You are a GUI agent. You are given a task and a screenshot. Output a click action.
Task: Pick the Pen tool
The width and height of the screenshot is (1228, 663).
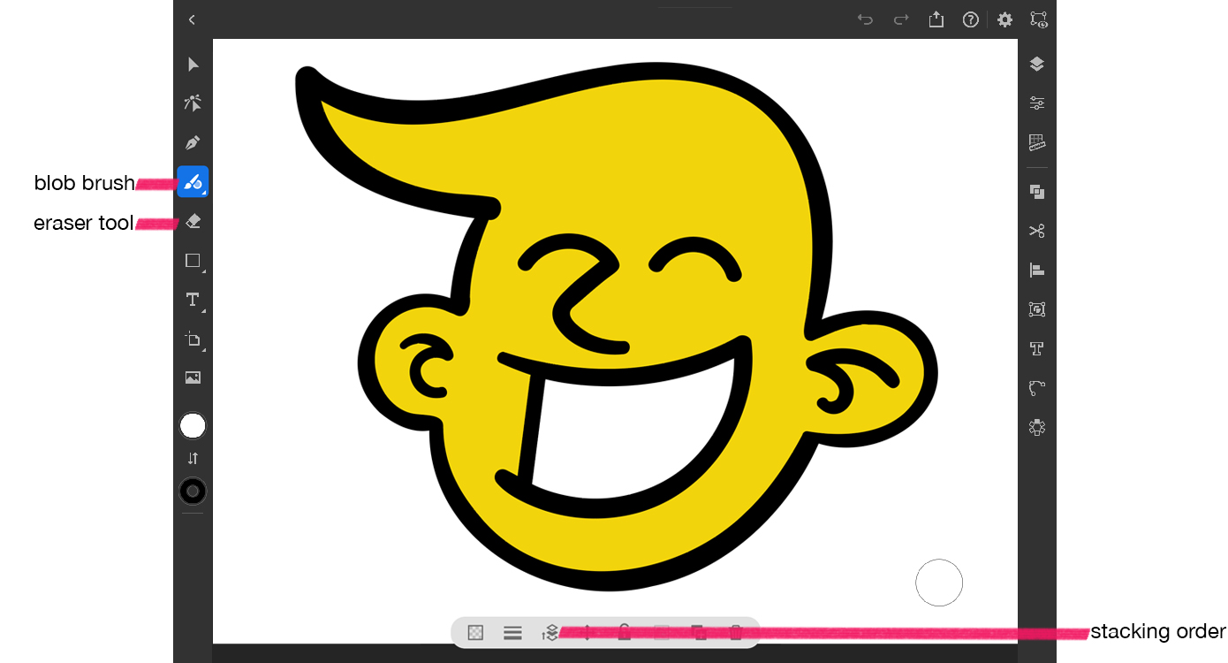pyautogui.click(x=192, y=142)
